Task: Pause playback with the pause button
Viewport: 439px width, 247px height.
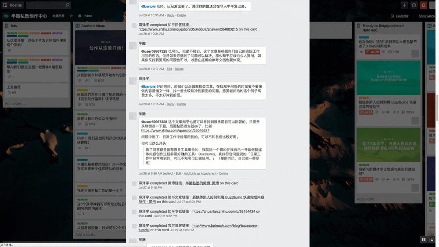Action: [424, 240]
